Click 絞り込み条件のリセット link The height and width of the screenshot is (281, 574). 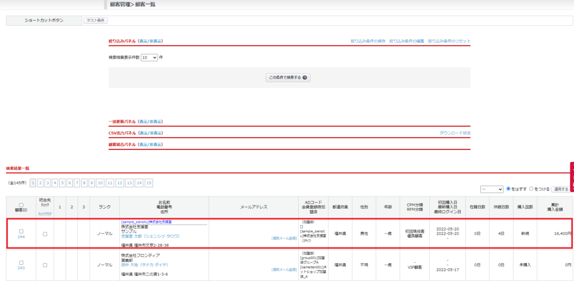[x=449, y=41]
